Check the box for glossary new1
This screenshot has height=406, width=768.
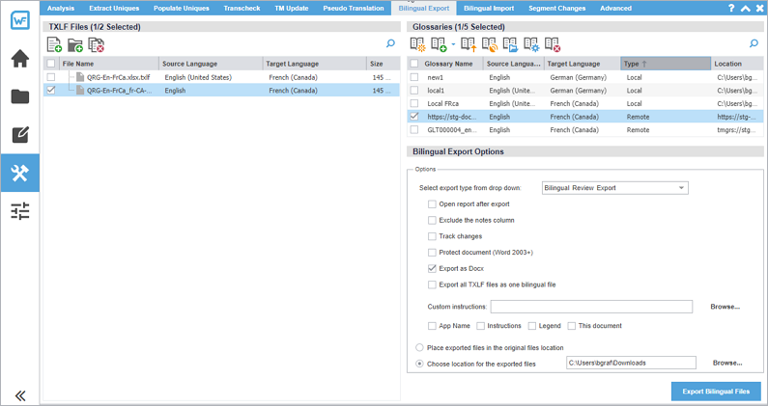pos(414,77)
